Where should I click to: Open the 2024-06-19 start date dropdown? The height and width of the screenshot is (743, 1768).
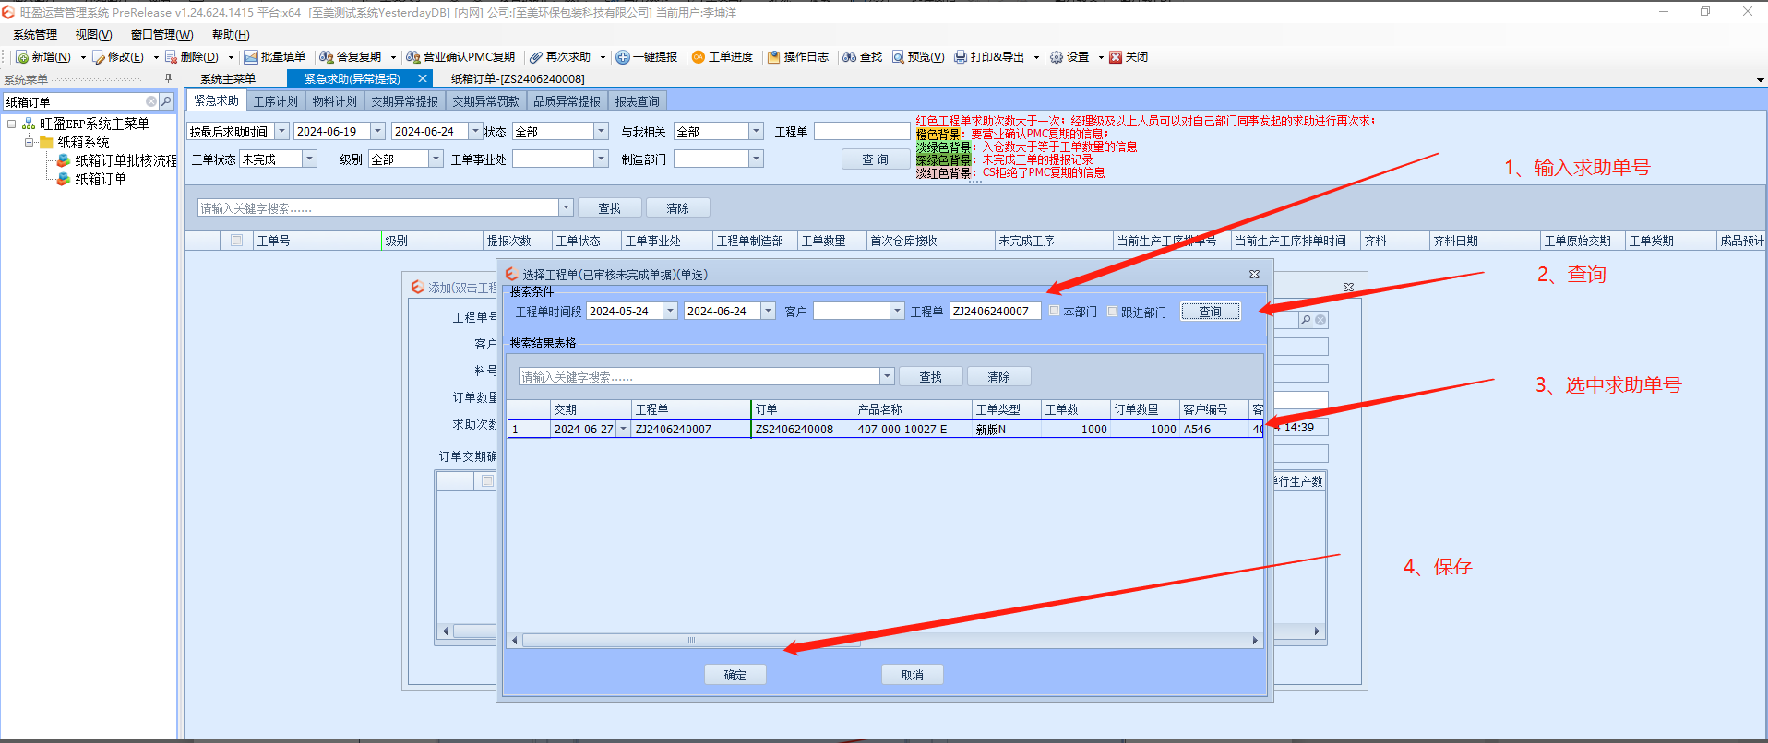pos(377,132)
